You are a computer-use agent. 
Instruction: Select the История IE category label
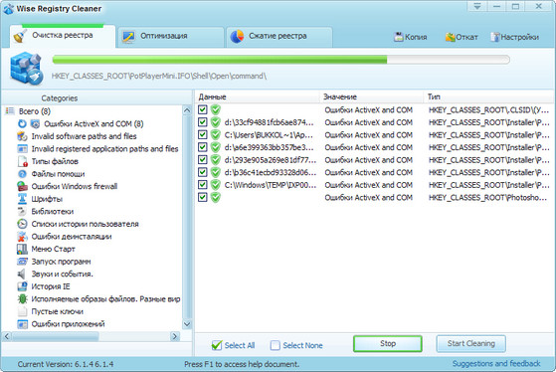tap(51, 286)
